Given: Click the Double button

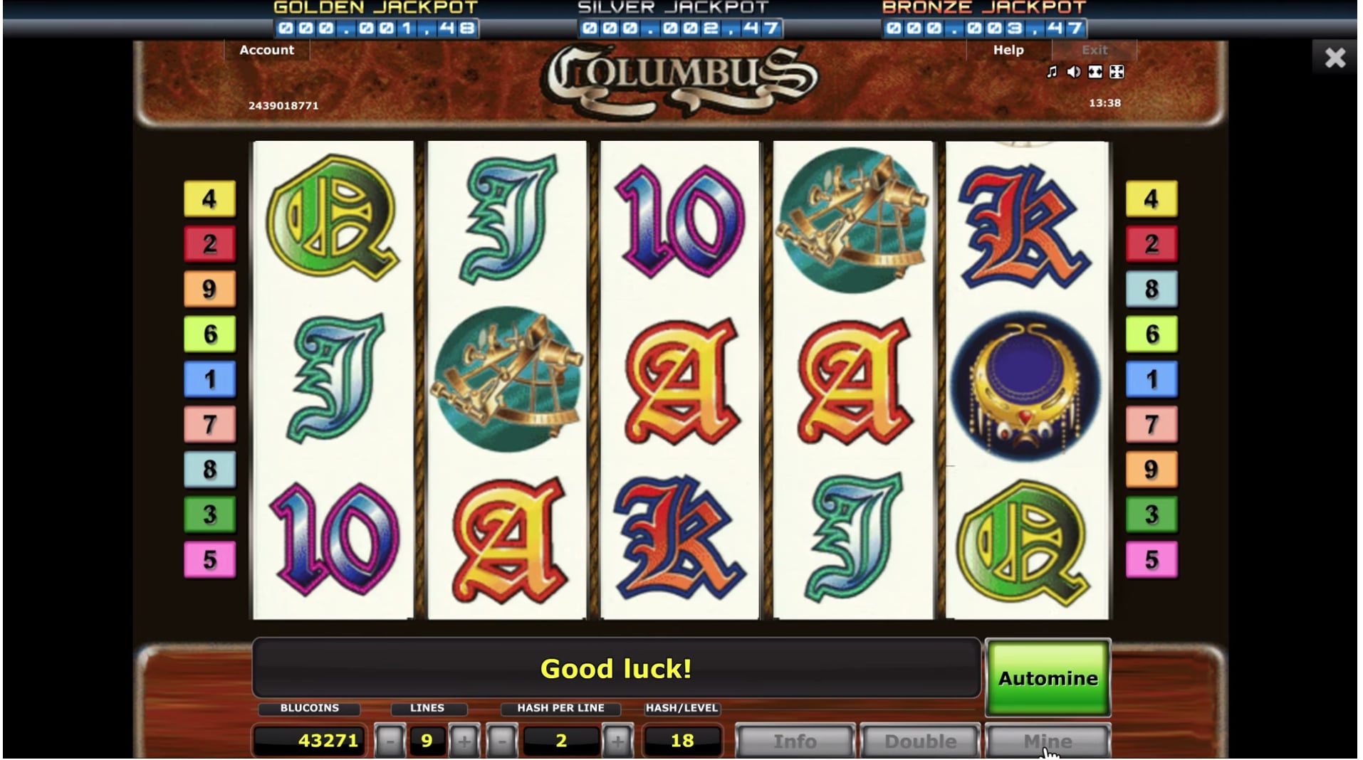Looking at the screenshot, I should pos(920,741).
